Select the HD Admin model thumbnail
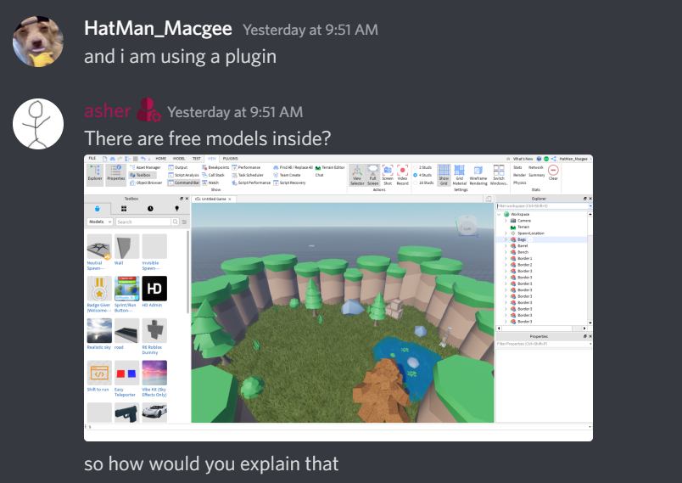This screenshot has width=682, height=483. pos(154,289)
